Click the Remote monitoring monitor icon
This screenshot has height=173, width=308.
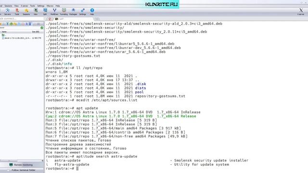point(11,165)
